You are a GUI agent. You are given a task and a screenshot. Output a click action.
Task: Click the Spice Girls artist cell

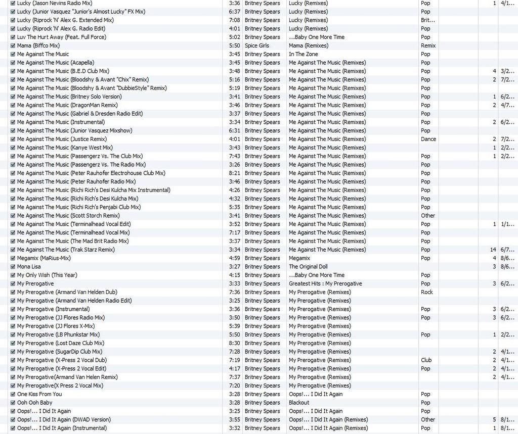pyautogui.click(x=256, y=45)
